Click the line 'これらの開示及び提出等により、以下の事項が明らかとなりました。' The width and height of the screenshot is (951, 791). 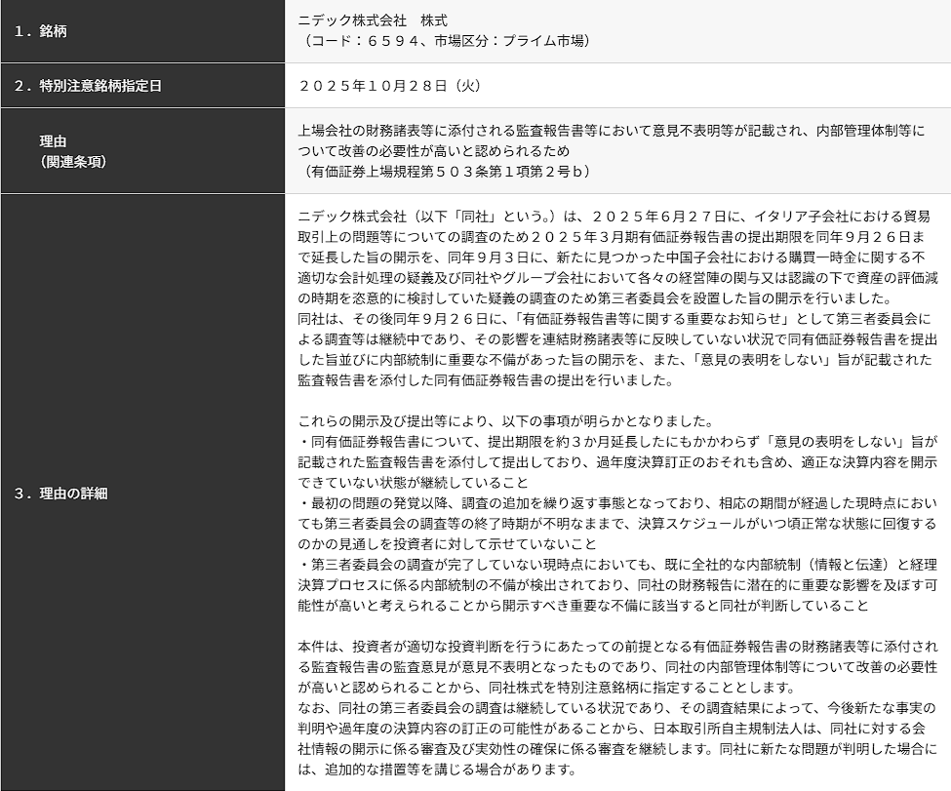pos(505,421)
